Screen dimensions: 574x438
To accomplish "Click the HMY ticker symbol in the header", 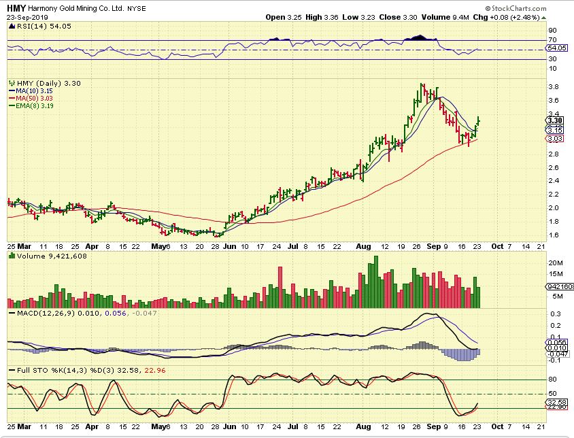I will [x=16, y=8].
